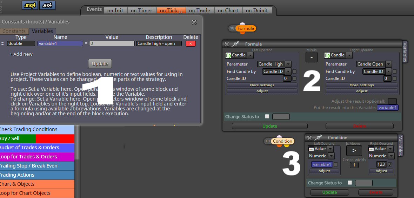Click + Add new variable link
Viewport: 414px width, 198px height.
point(21,54)
